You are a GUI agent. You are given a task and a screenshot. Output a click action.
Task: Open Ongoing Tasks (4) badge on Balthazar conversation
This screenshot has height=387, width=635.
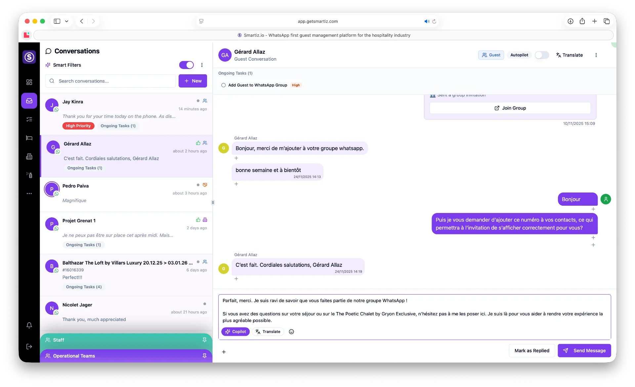point(84,287)
